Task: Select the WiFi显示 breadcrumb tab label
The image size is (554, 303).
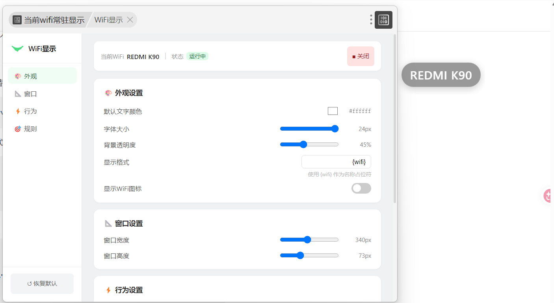Action: [x=109, y=20]
